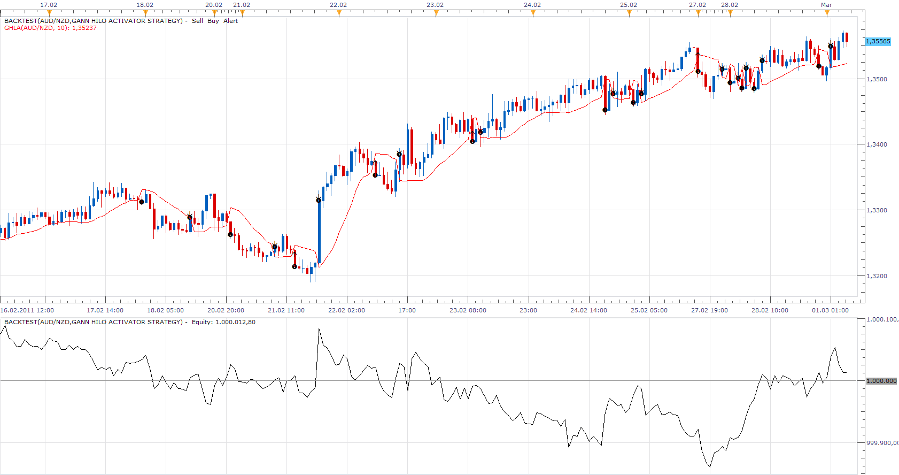Click the Sell label in chart header

198,21
